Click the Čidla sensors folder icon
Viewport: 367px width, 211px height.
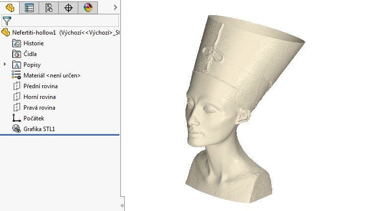coord(16,54)
